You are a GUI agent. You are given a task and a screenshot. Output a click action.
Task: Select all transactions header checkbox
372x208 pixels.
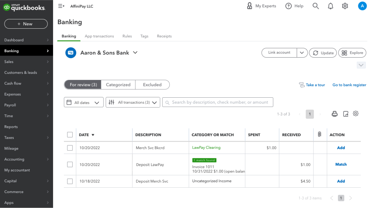coord(70,135)
